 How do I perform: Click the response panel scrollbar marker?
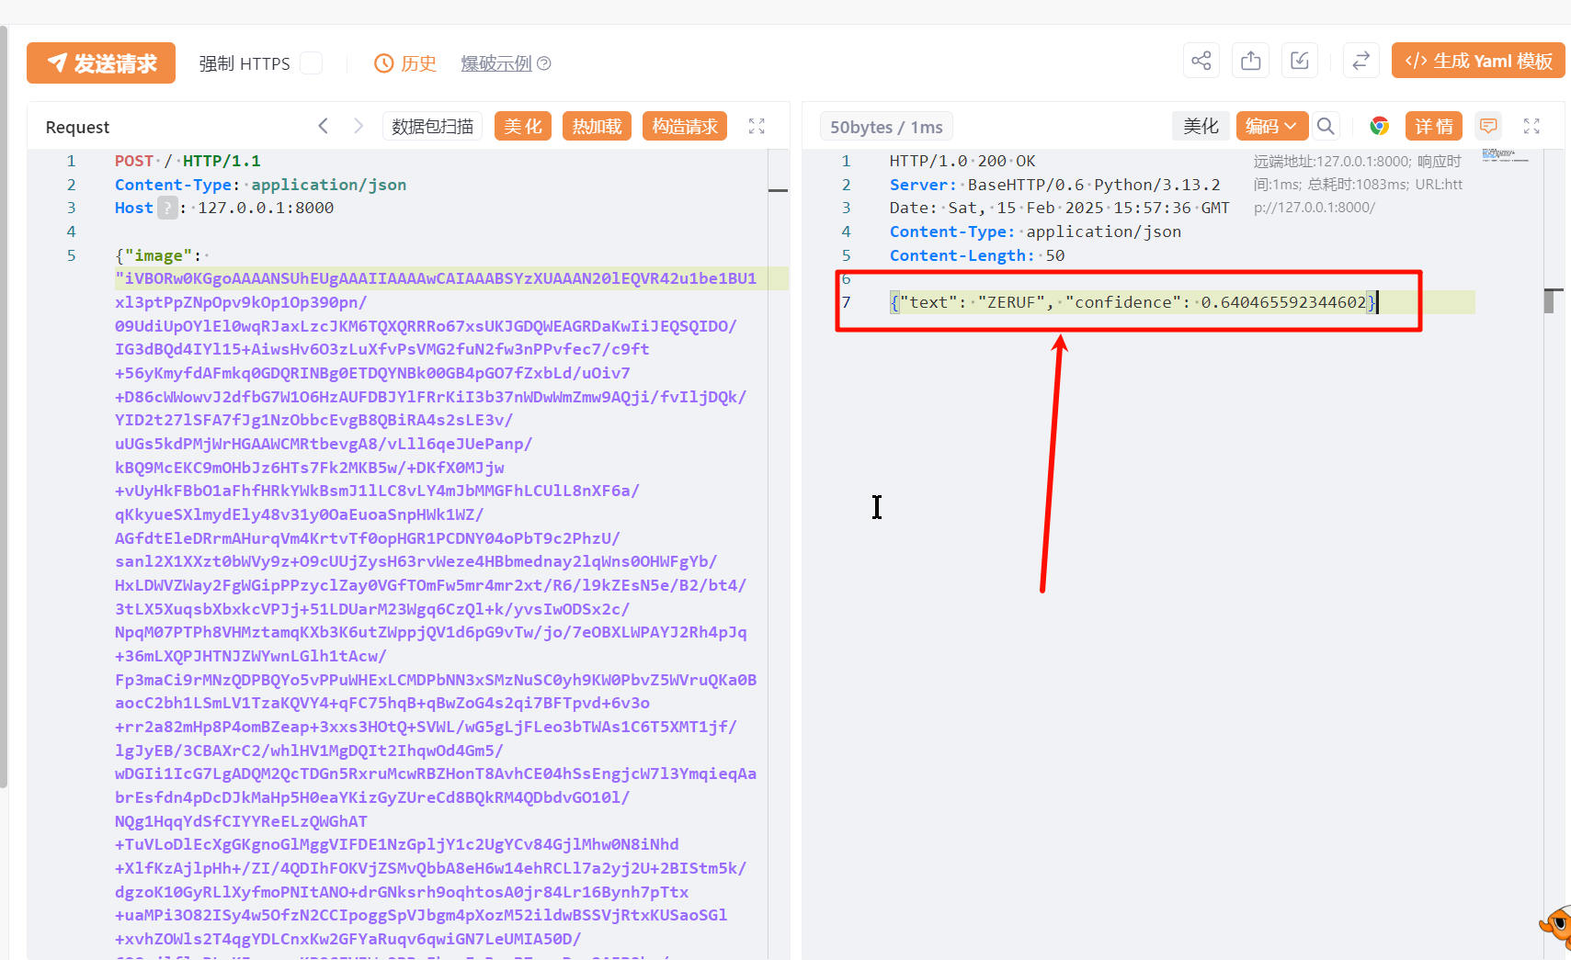(x=1552, y=300)
